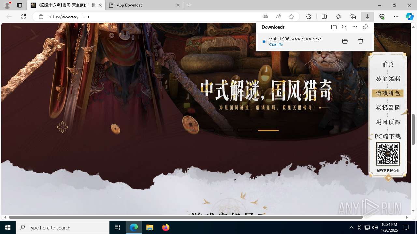Click the QR code image
This screenshot has height=234, width=417.
click(388, 154)
